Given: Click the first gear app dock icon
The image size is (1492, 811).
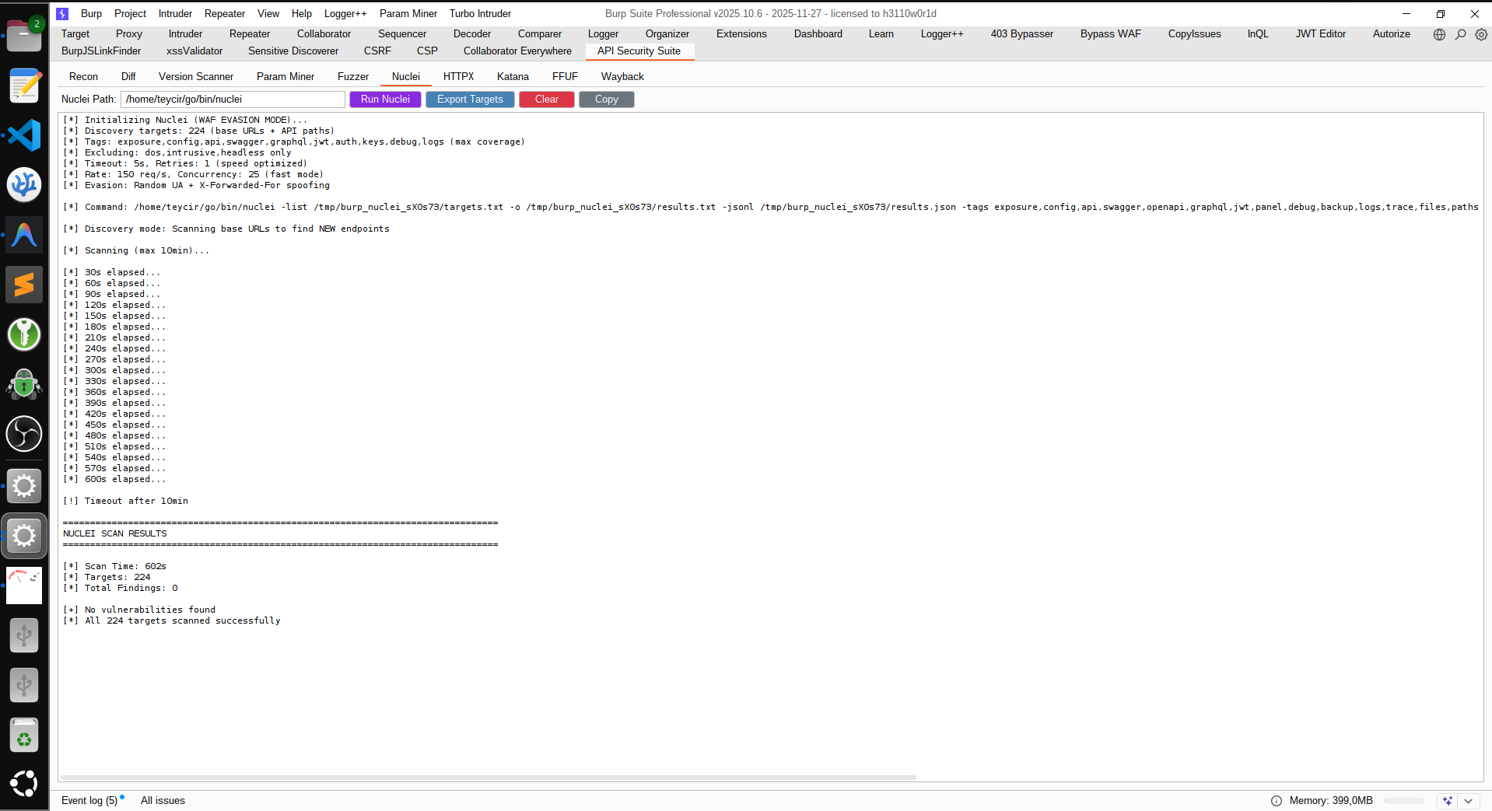Looking at the screenshot, I should tap(24, 486).
